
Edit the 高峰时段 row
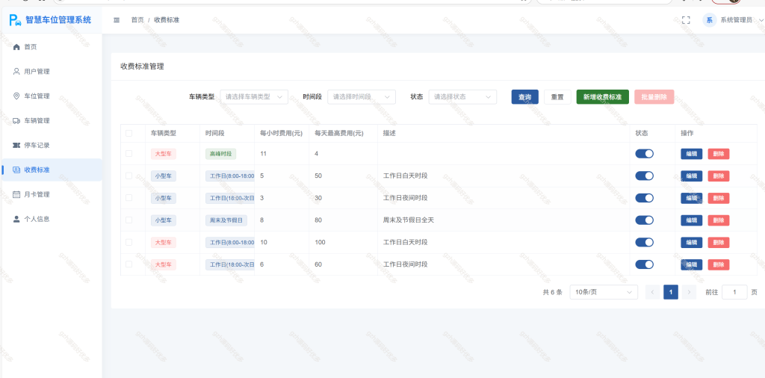[692, 154]
